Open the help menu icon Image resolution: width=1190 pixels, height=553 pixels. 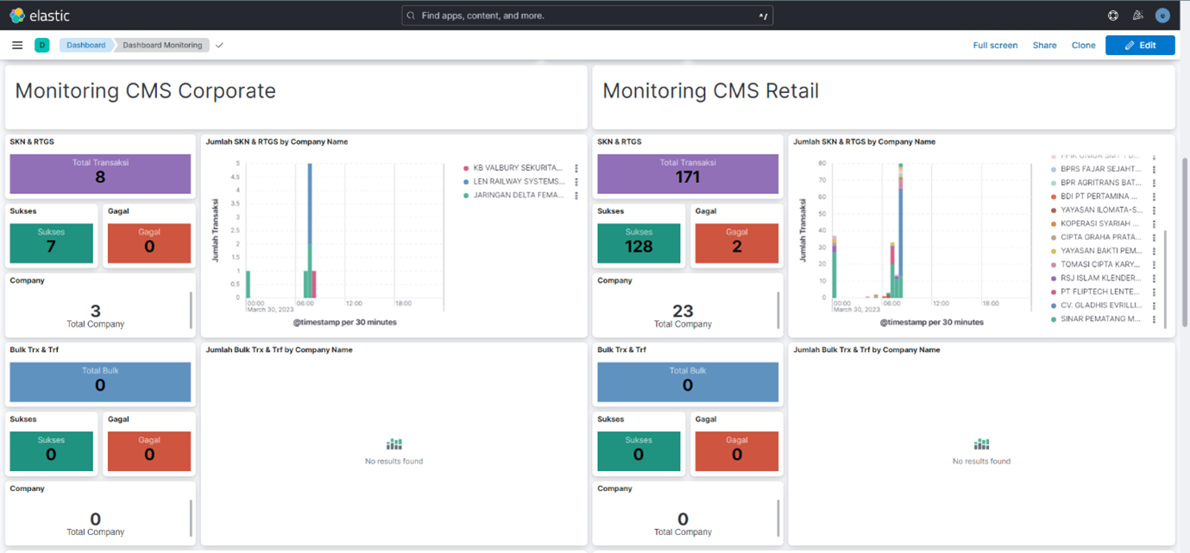tap(1113, 16)
